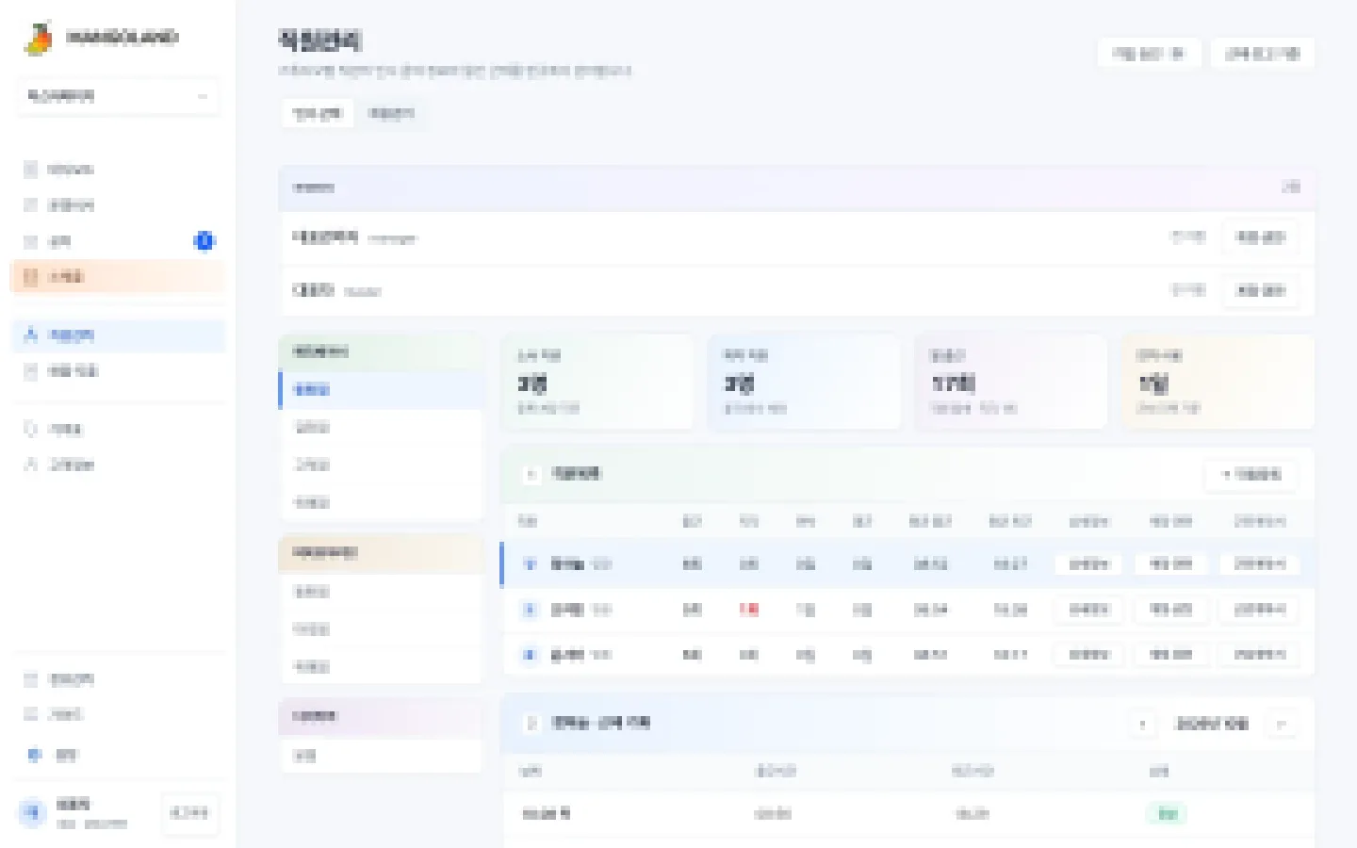The image size is (1357, 848).
Task: Click the beige category header in the side list
Action: (x=381, y=553)
